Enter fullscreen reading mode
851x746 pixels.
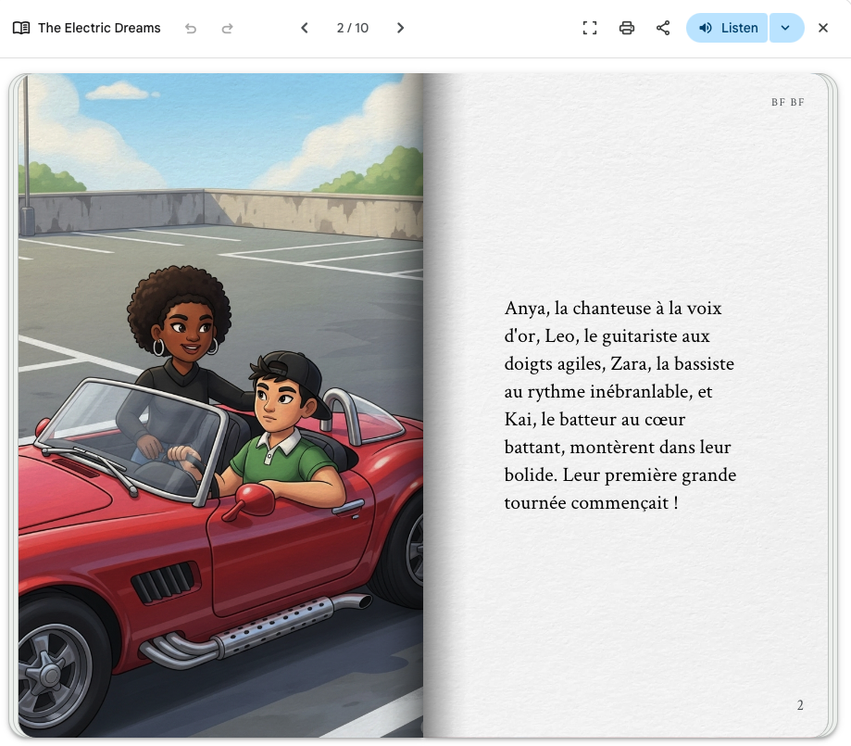(590, 28)
